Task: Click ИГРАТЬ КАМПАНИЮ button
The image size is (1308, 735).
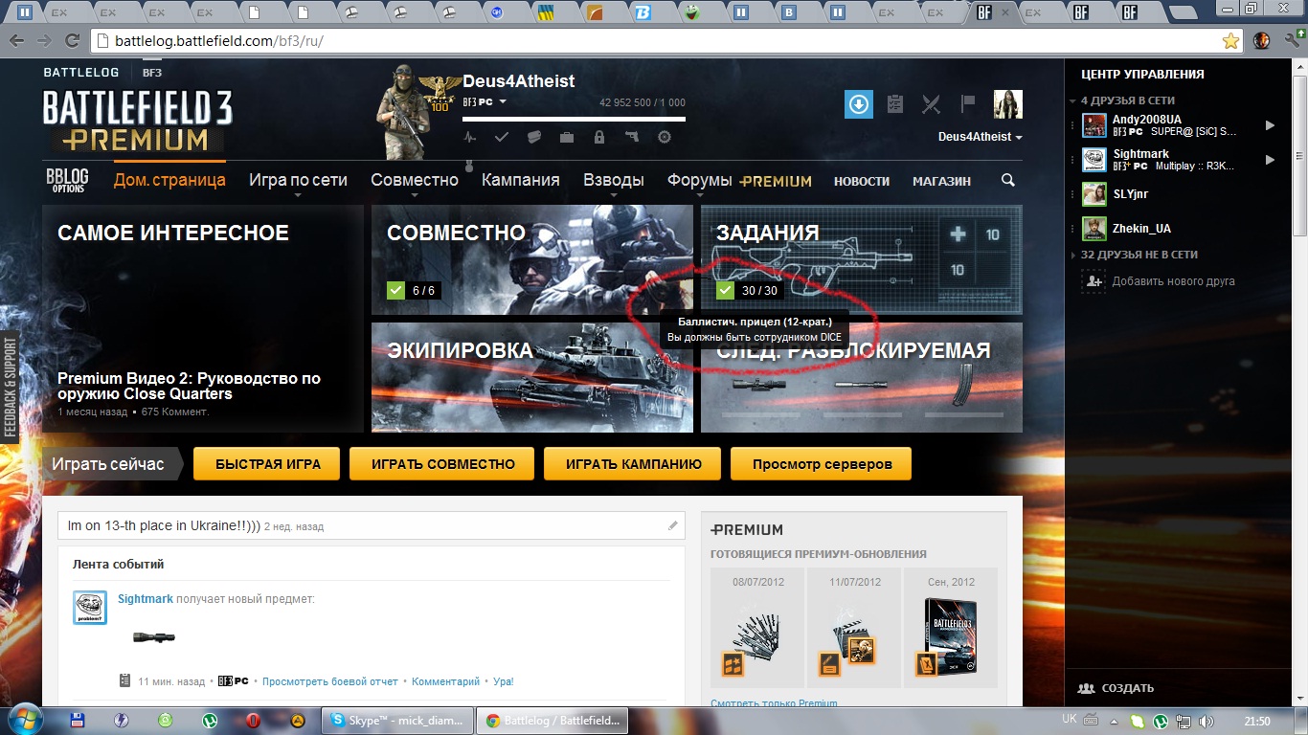Action: [x=634, y=464]
